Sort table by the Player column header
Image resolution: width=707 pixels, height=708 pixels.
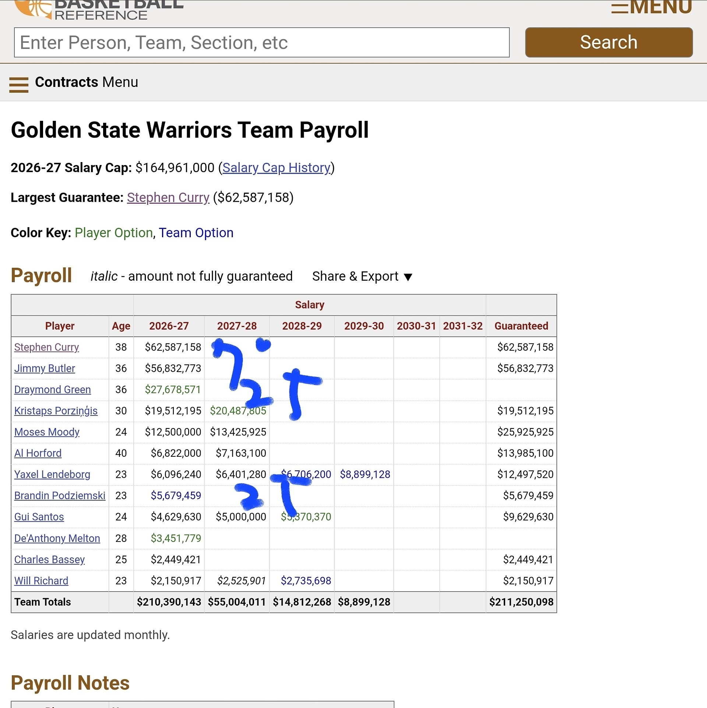click(60, 326)
